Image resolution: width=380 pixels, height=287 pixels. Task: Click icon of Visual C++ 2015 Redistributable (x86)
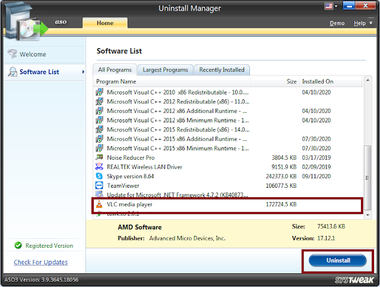point(99,130)
